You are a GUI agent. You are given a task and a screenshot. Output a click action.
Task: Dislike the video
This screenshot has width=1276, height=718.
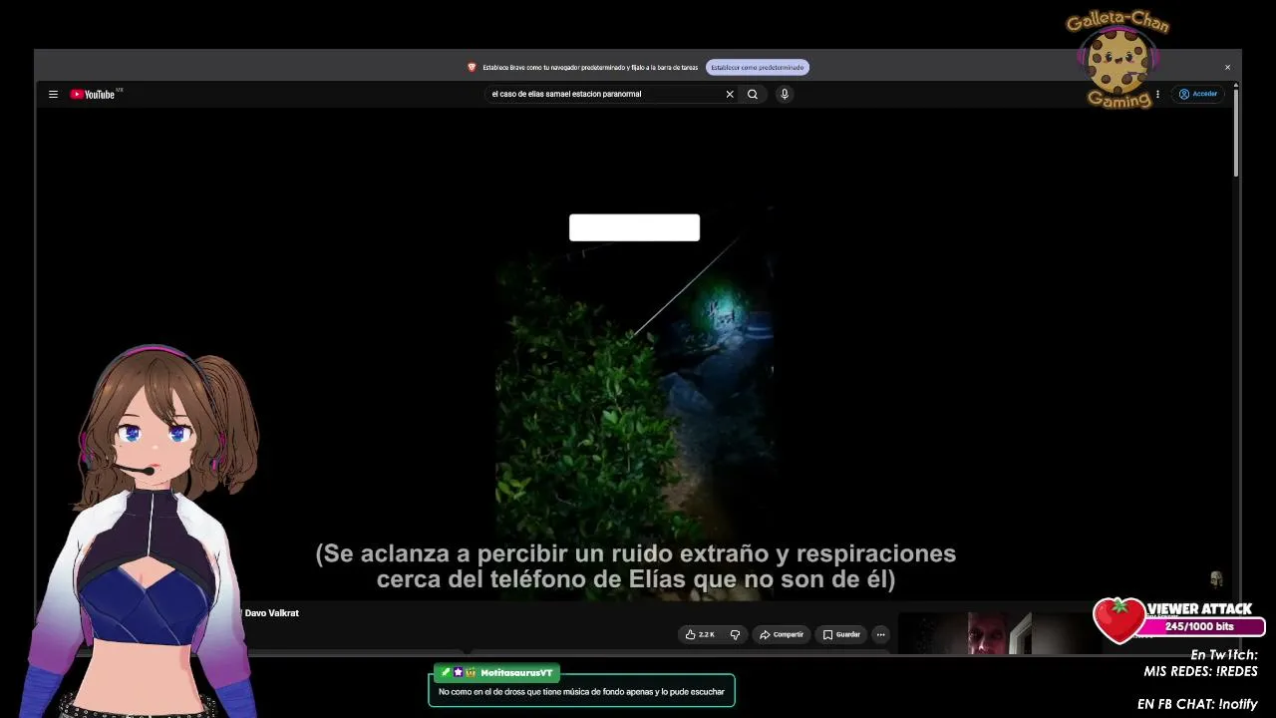pos(736,634)
